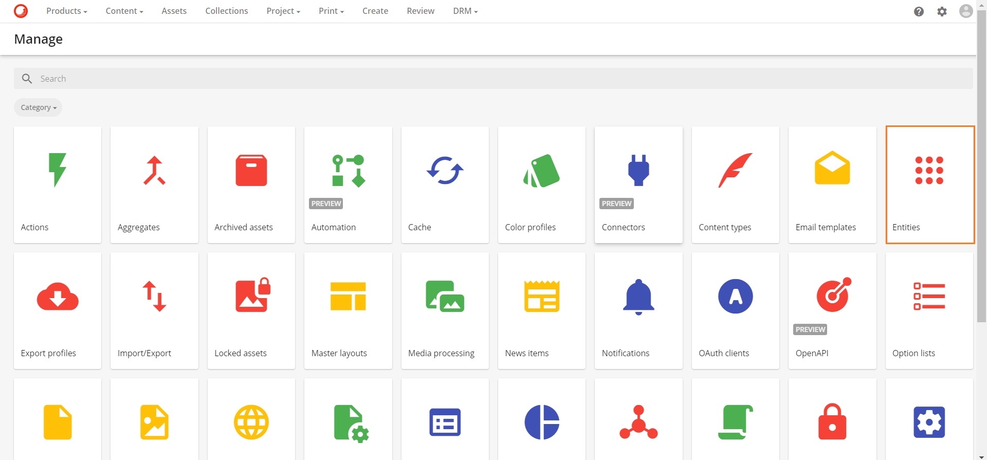Click into the Search field
Image resolution: width=987 pixels, height=460 pixels.
point(493,79)
